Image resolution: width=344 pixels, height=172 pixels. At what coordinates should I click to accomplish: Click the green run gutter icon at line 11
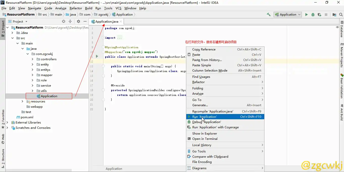(x=97, y=56)
